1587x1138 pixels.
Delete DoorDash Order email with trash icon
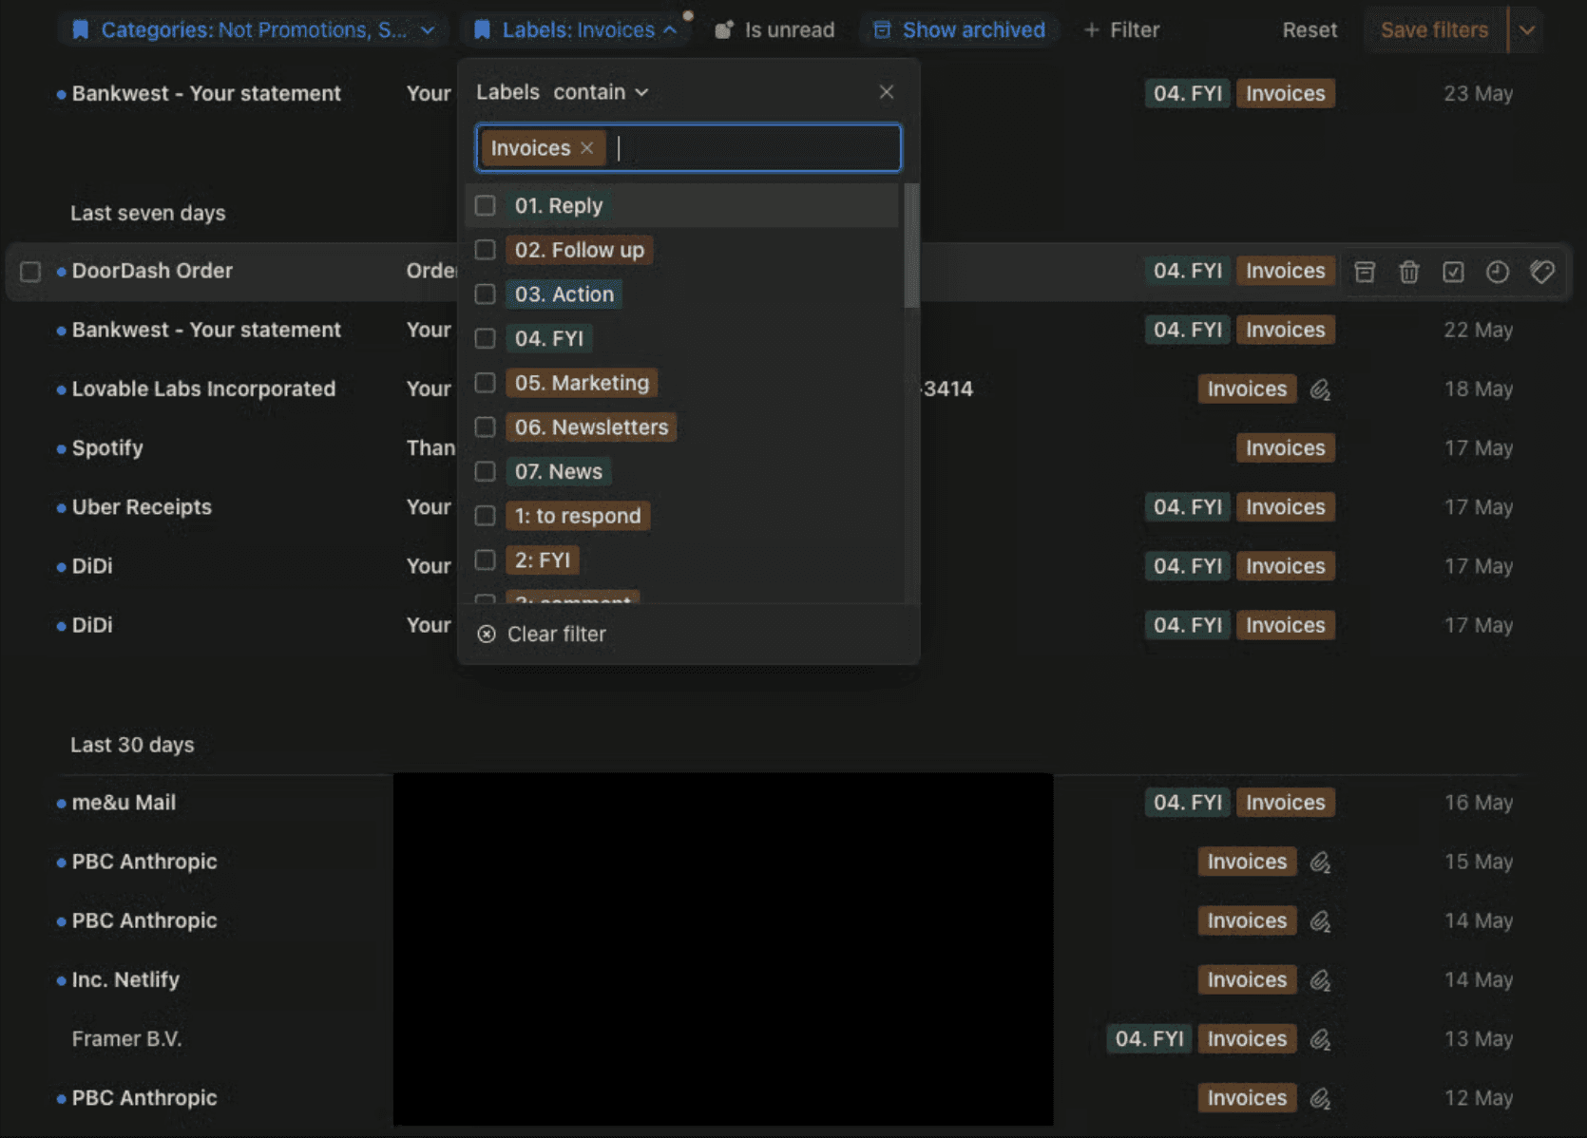tap(1409, 272)
